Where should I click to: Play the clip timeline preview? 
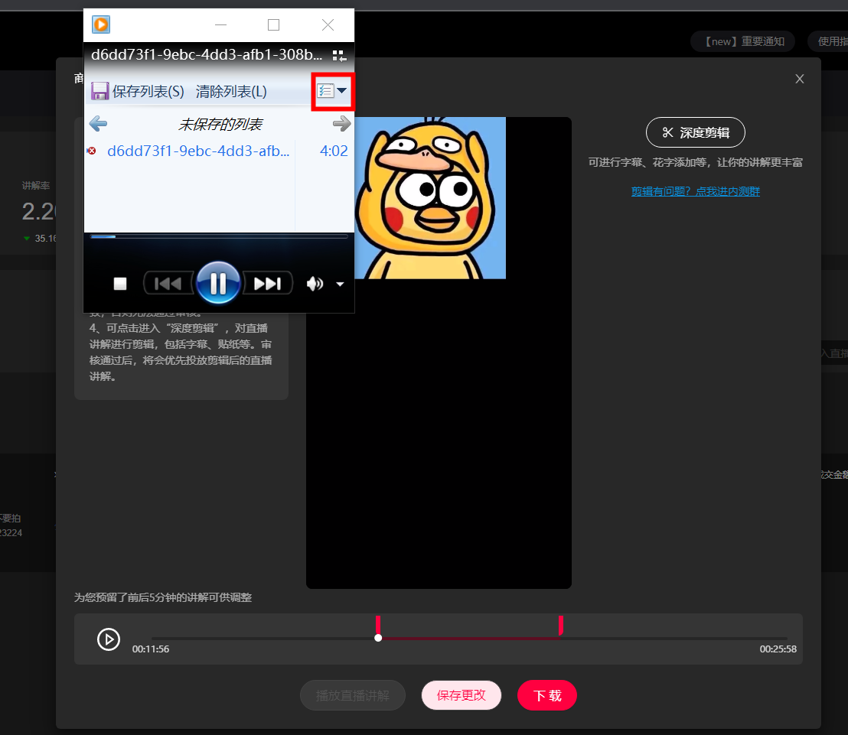click(x=109, y=639)
